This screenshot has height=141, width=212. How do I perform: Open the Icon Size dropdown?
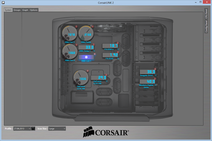57,129
